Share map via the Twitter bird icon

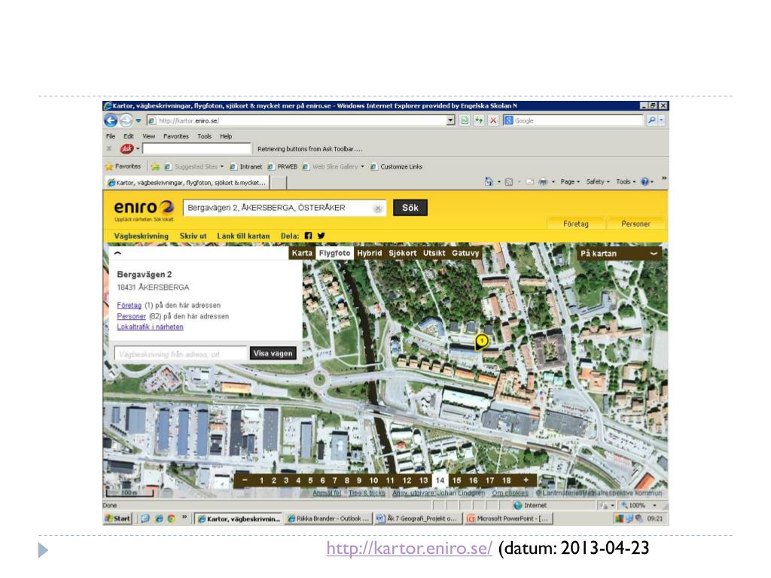pos(321,236)
